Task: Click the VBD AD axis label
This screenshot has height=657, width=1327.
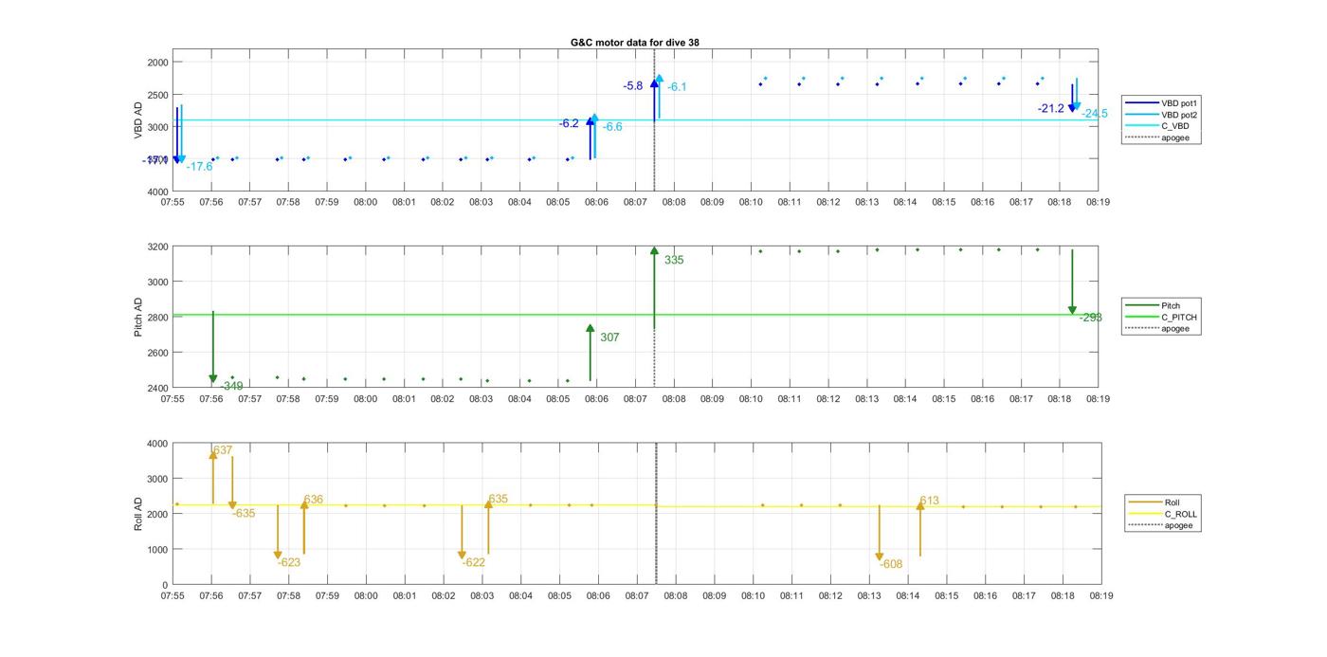Action: (138, 120)
